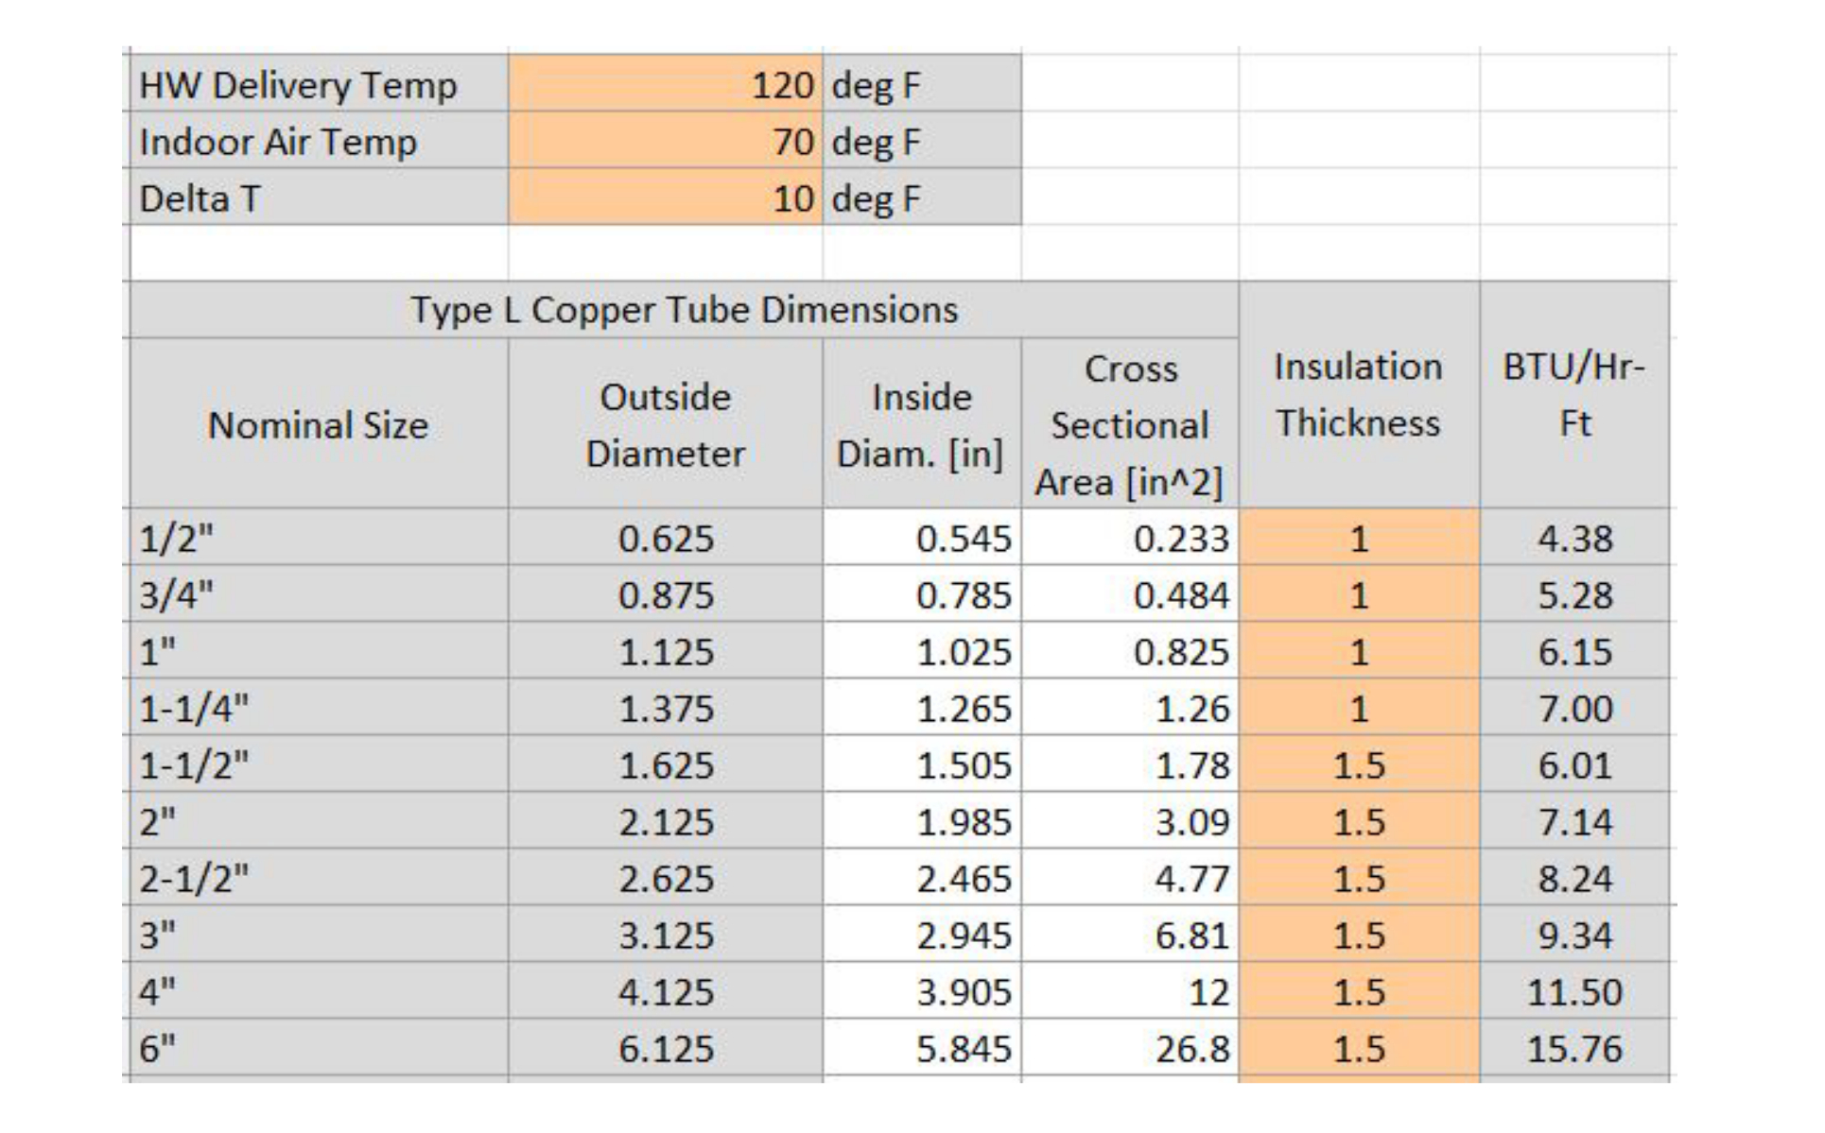Select the Indoor Air Temp value 70
The width and height of the screenshot is (1825, 1133).
tap(665, 142)
